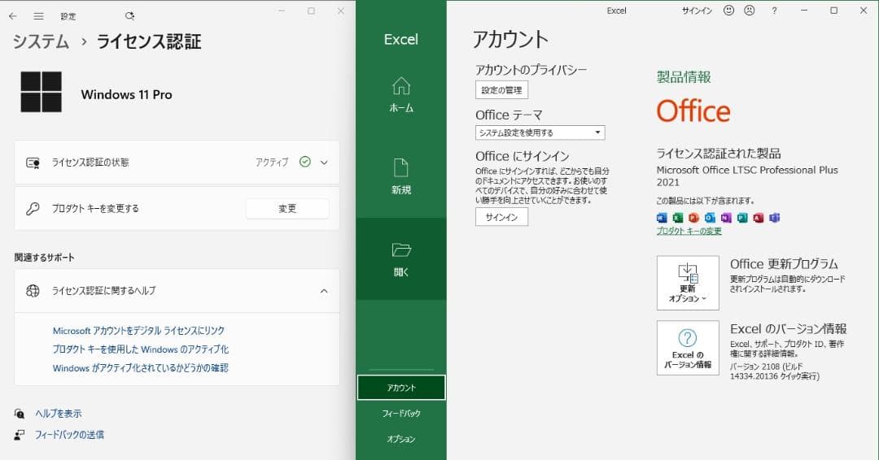Open the プロダクト キーの変更 link
879x460 pixels.
[x=689, y=231]
